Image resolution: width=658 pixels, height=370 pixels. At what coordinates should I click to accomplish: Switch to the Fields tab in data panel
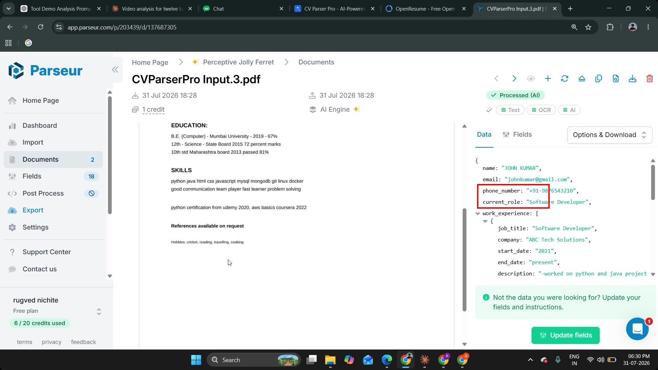tap(517, 135)
